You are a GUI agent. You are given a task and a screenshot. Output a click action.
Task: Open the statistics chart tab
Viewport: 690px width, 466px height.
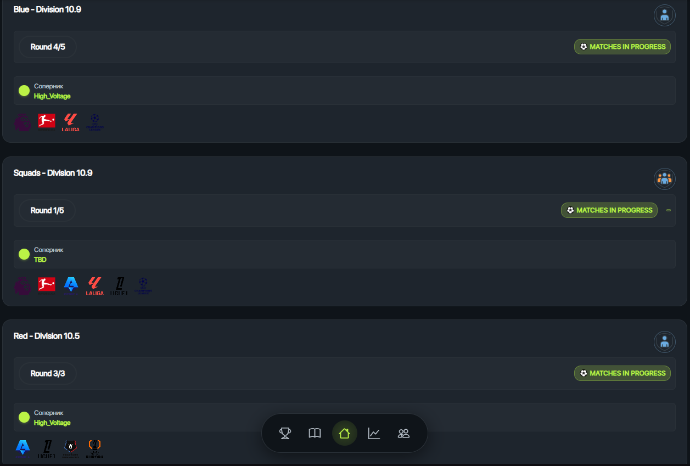(374, 434)
